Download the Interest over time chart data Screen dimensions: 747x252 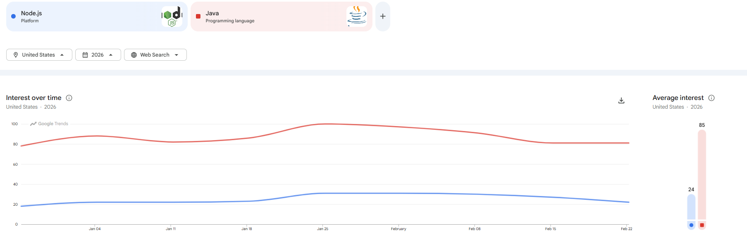[x=621, y=100]
